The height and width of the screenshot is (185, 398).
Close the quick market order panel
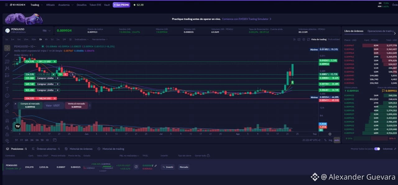pyautogui.click(x=15, y=104)
